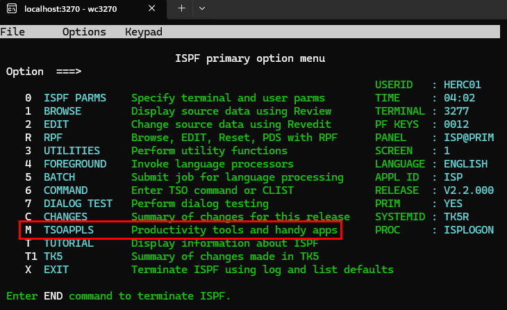
Task: Click the Option ===> input field
Action: click(226, 72)
